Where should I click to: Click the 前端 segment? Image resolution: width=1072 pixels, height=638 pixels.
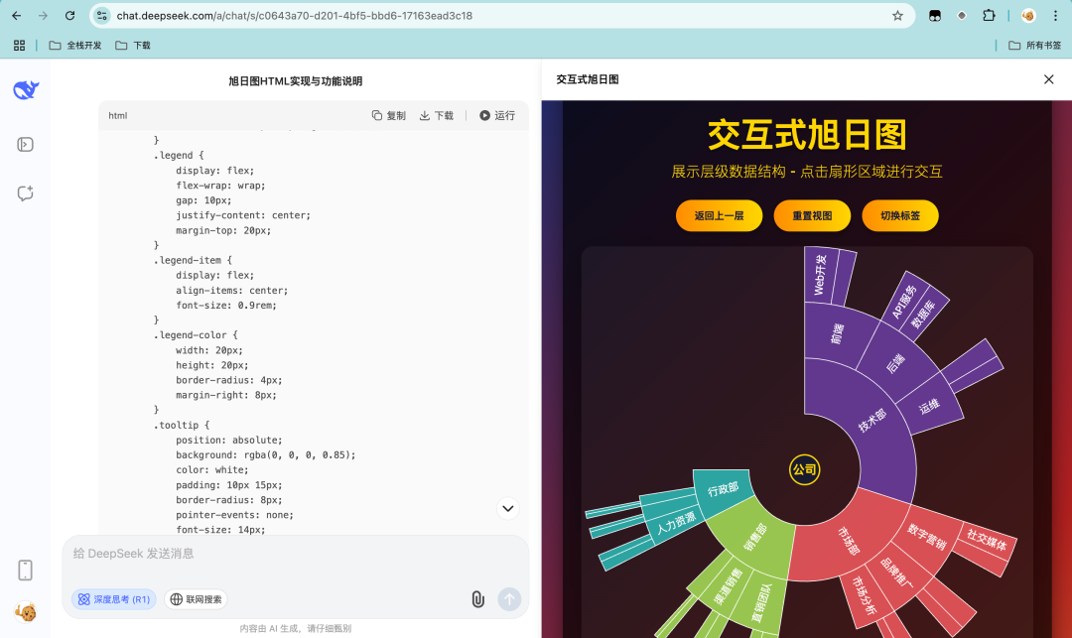click(x=838, y=332)
